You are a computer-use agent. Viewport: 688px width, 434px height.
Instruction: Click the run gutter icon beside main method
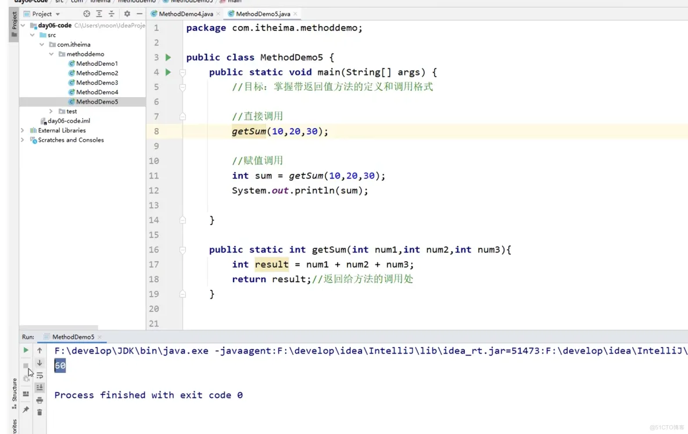pos(168,72)
